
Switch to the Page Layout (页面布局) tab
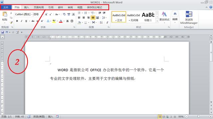[39, 7]
